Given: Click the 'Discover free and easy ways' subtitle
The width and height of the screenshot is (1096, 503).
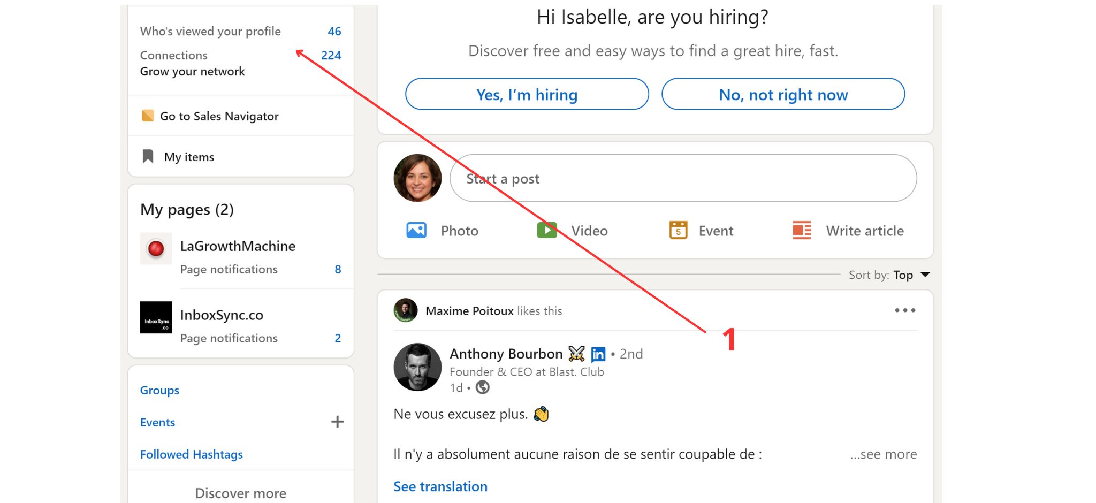Looking at the screenshot, I should (x=653, y=51).
